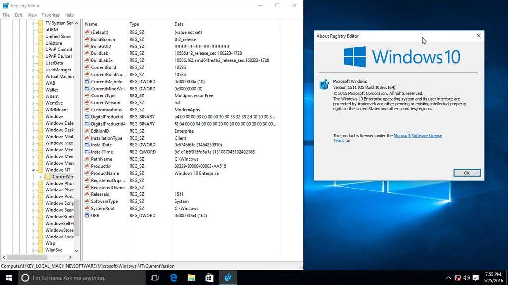The image size is (508, 285).
Task: Open Action Center notifications icon
Action: point(476,278)
